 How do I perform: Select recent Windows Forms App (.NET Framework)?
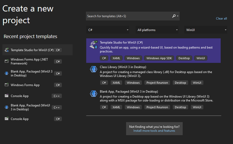click(37, 61)
